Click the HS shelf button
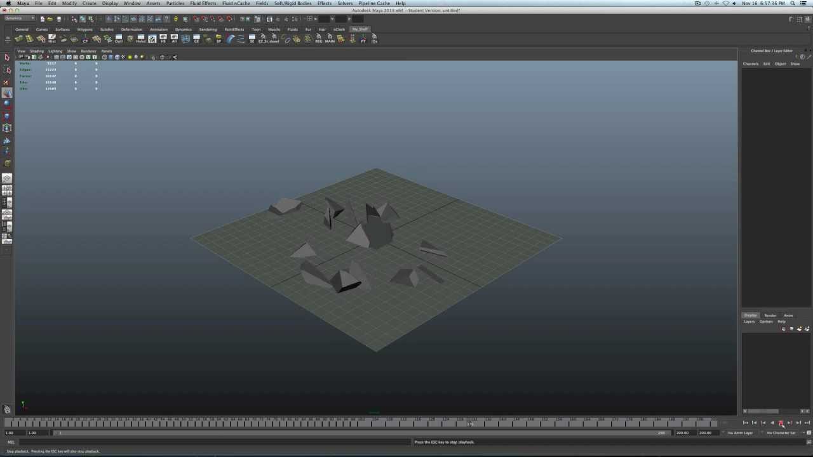Image resolution: width=813 pixels, height=457 pixels. [163, 39]
